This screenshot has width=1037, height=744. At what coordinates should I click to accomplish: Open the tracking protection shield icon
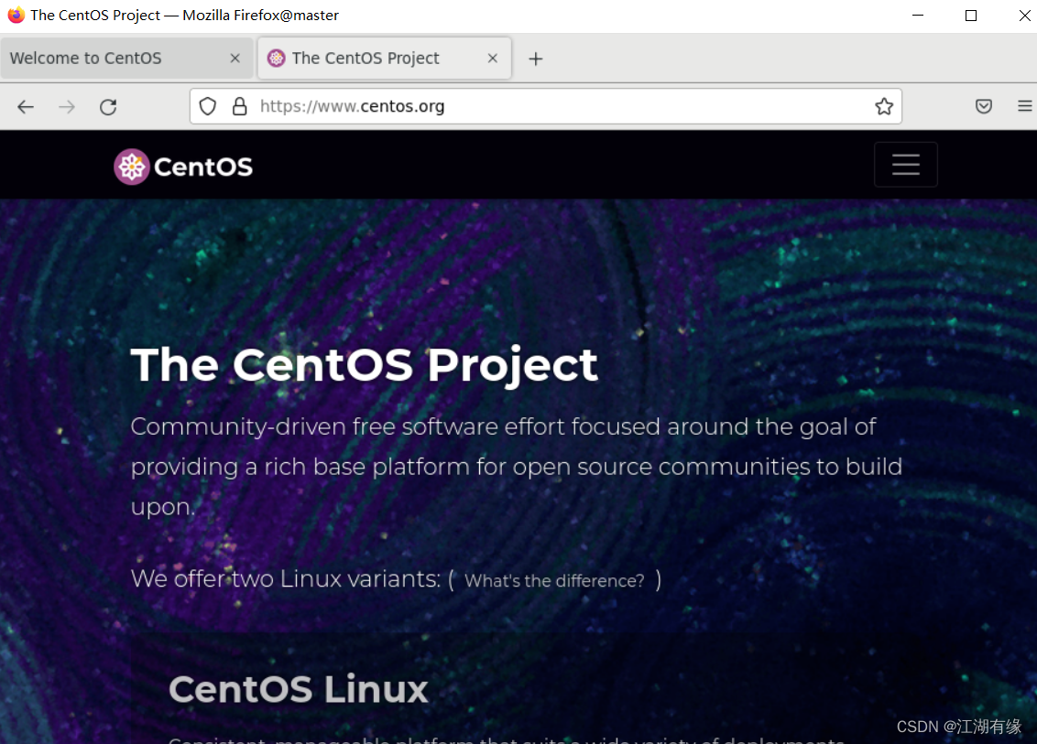coord(208,106)
